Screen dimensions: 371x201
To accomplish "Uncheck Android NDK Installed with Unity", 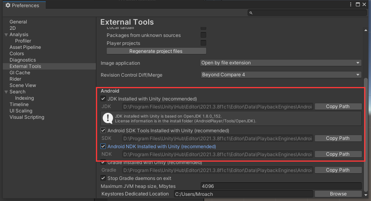I will tap(103, 146).
